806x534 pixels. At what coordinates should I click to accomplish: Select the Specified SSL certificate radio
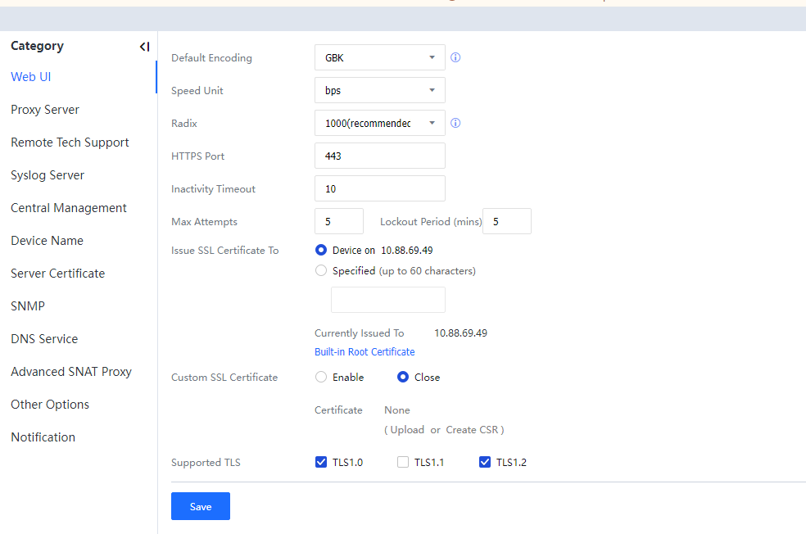click(321, 270)
